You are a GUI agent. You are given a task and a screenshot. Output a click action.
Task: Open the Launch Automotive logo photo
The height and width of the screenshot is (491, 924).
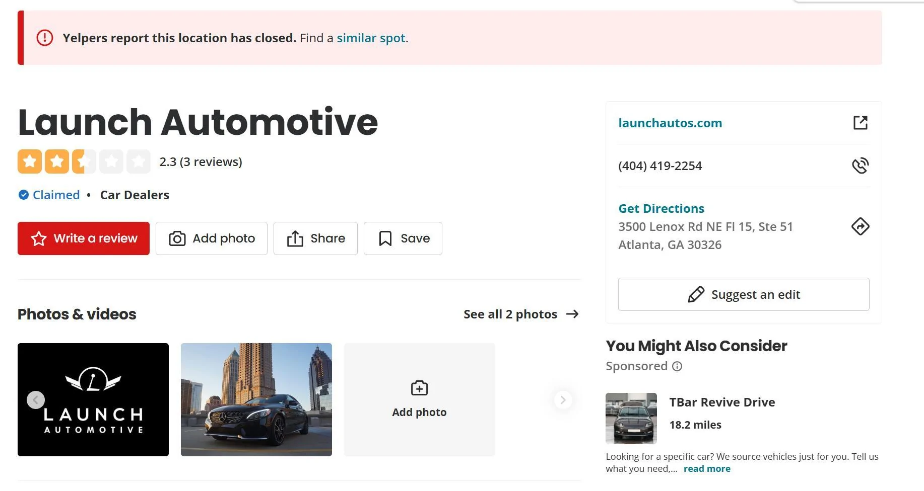93,399
